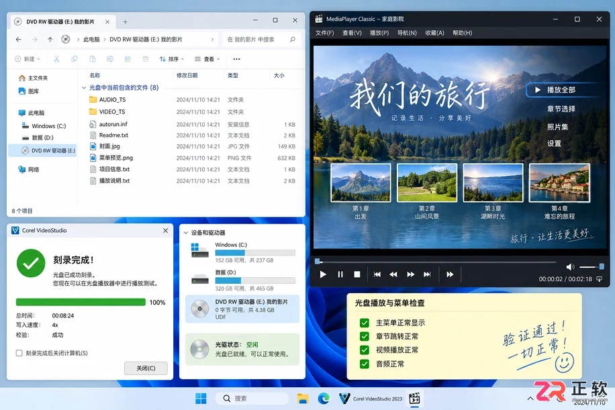Click the taskbar 搜索 search box
The height and width of the screenshot is (410, 615).
[x=252, y=398]
